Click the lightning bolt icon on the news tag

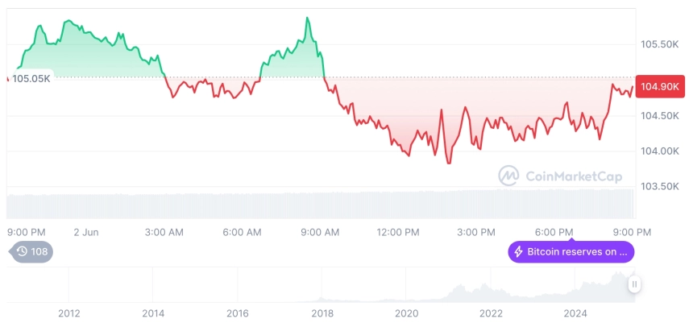pos(518,252)
